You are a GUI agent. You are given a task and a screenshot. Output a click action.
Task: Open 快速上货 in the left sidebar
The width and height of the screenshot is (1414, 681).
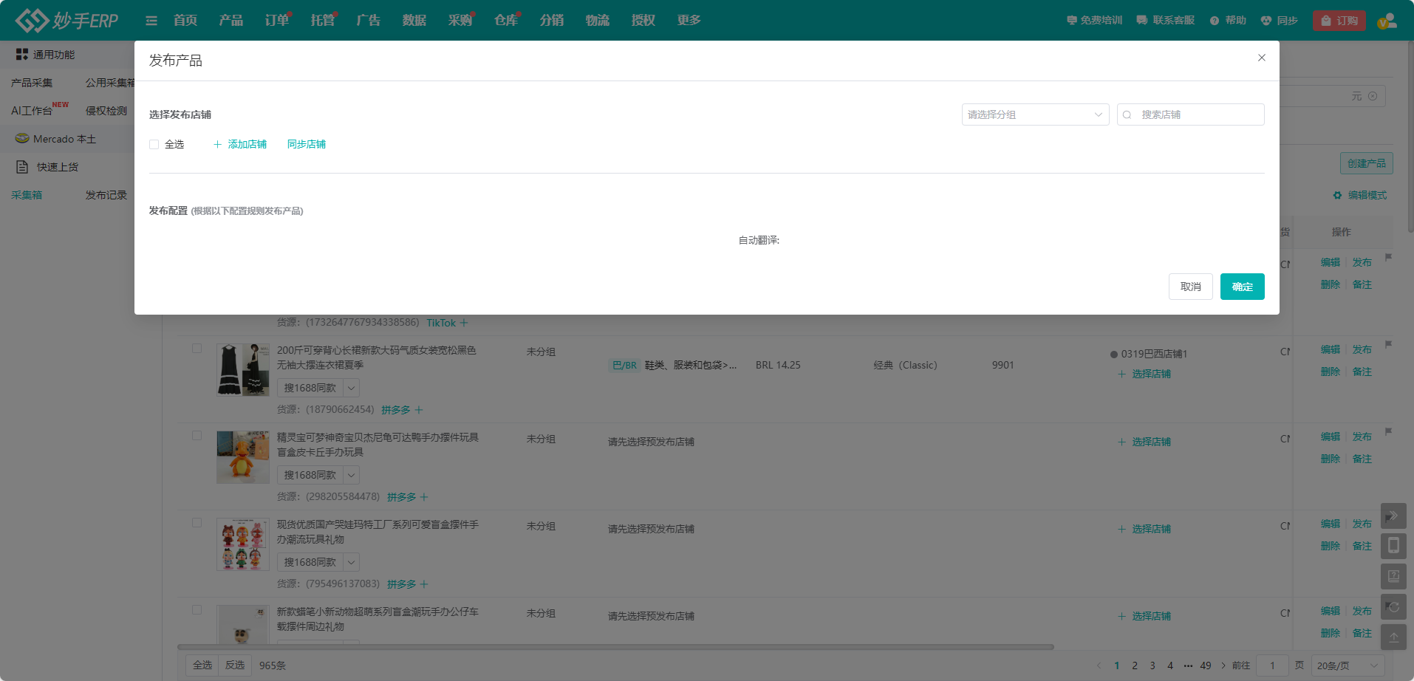click(x=58, y=167)
